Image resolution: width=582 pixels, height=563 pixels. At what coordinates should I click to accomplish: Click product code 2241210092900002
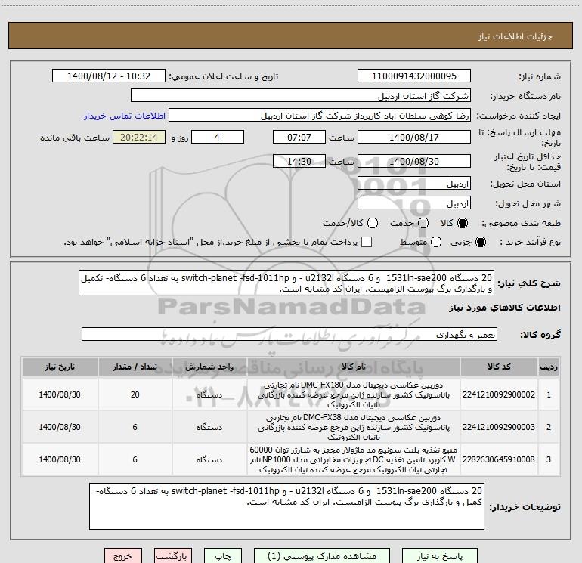[x=499, y=394]
